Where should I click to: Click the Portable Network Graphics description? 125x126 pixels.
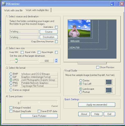(x=39, y=83)
